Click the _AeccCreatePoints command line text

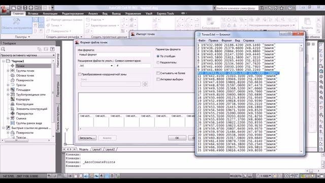(x=99, y=162)
